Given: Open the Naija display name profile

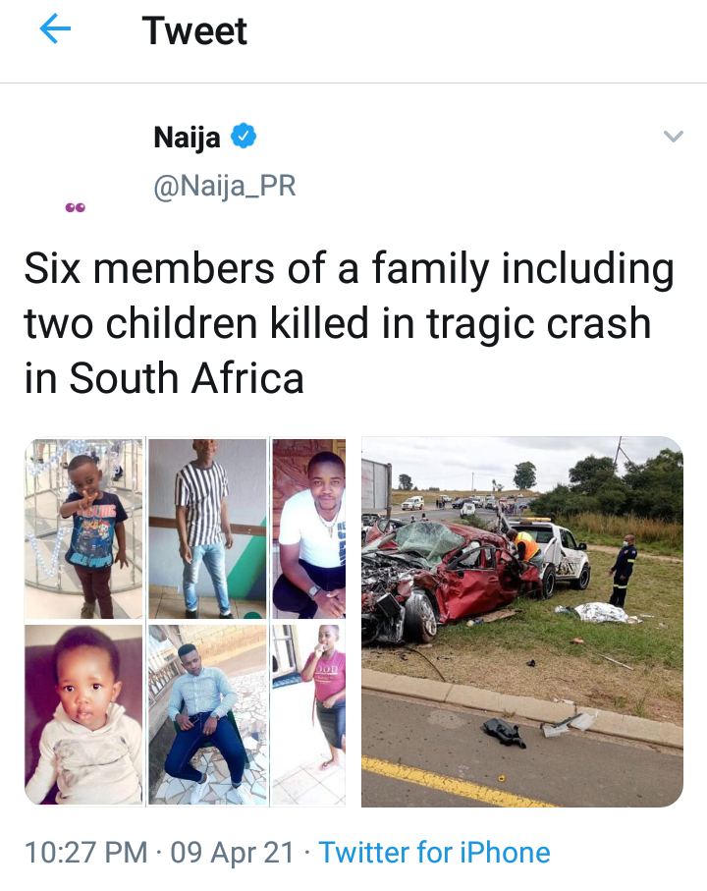Looking at the screenshot, I should [187, 138].
